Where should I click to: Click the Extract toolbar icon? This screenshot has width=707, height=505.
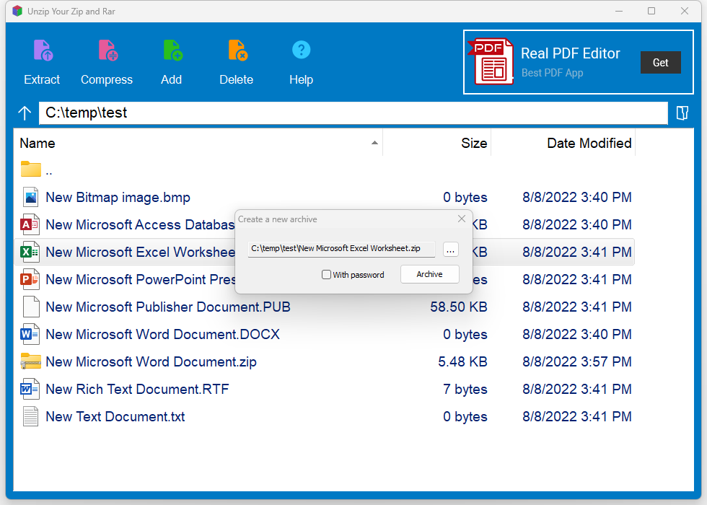[x=43, y=50]
